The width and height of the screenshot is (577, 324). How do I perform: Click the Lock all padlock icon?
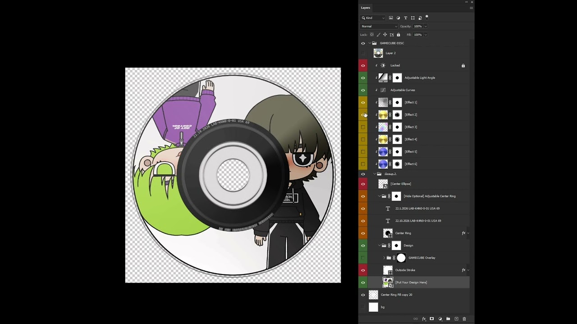398,35
